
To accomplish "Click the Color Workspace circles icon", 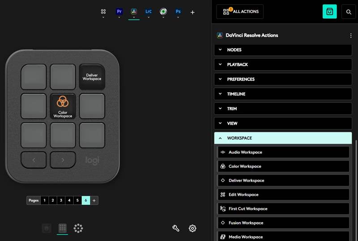I will [x=223, y=166].
